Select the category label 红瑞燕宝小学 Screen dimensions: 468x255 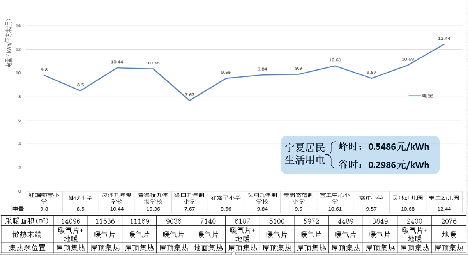point(44,198)
